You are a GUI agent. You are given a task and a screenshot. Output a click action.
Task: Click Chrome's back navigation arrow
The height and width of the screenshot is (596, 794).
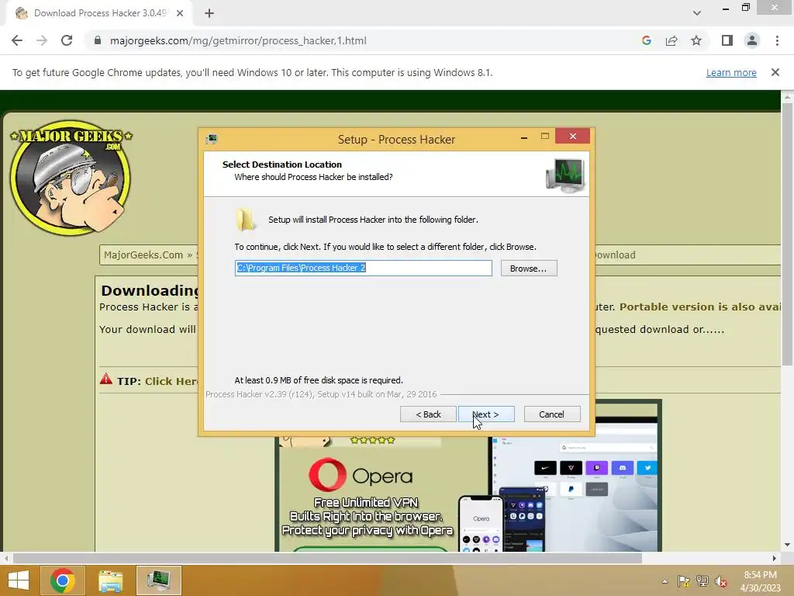[x=17, y=40]
